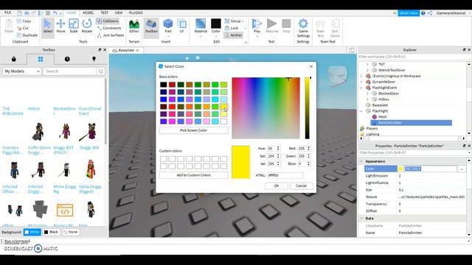
Task: Open the Toolbox inventory lock tab
Action: pos(13,59)
